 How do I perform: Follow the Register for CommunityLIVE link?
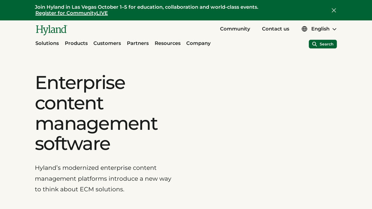(72, 13)
